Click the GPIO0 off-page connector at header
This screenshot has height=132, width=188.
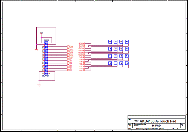pos(70,46)
